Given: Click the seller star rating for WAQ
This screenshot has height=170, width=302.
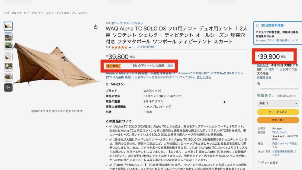Looking at the screenshot, I should pos(278,136).
